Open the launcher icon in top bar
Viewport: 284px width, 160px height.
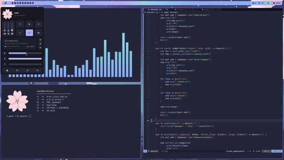tap(6, 3)
